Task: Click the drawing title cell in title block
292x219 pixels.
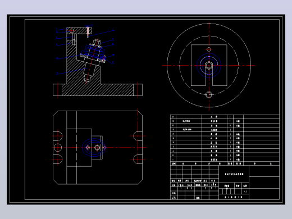Action: tap(234, 174)
